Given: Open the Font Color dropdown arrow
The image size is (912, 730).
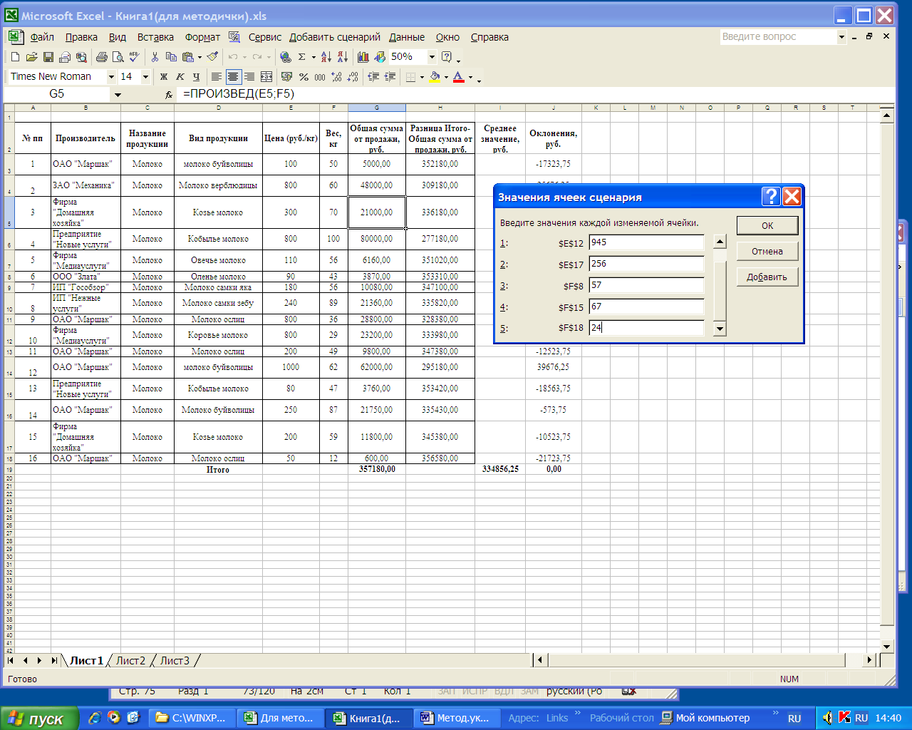Looking at the screenshot, I should pyautogui.click(x=470, y=77).
